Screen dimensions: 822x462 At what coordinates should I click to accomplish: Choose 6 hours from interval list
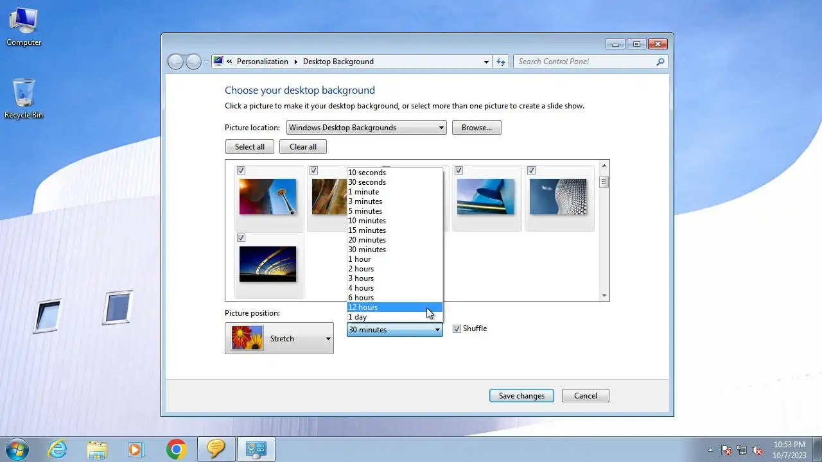(394, 298)
